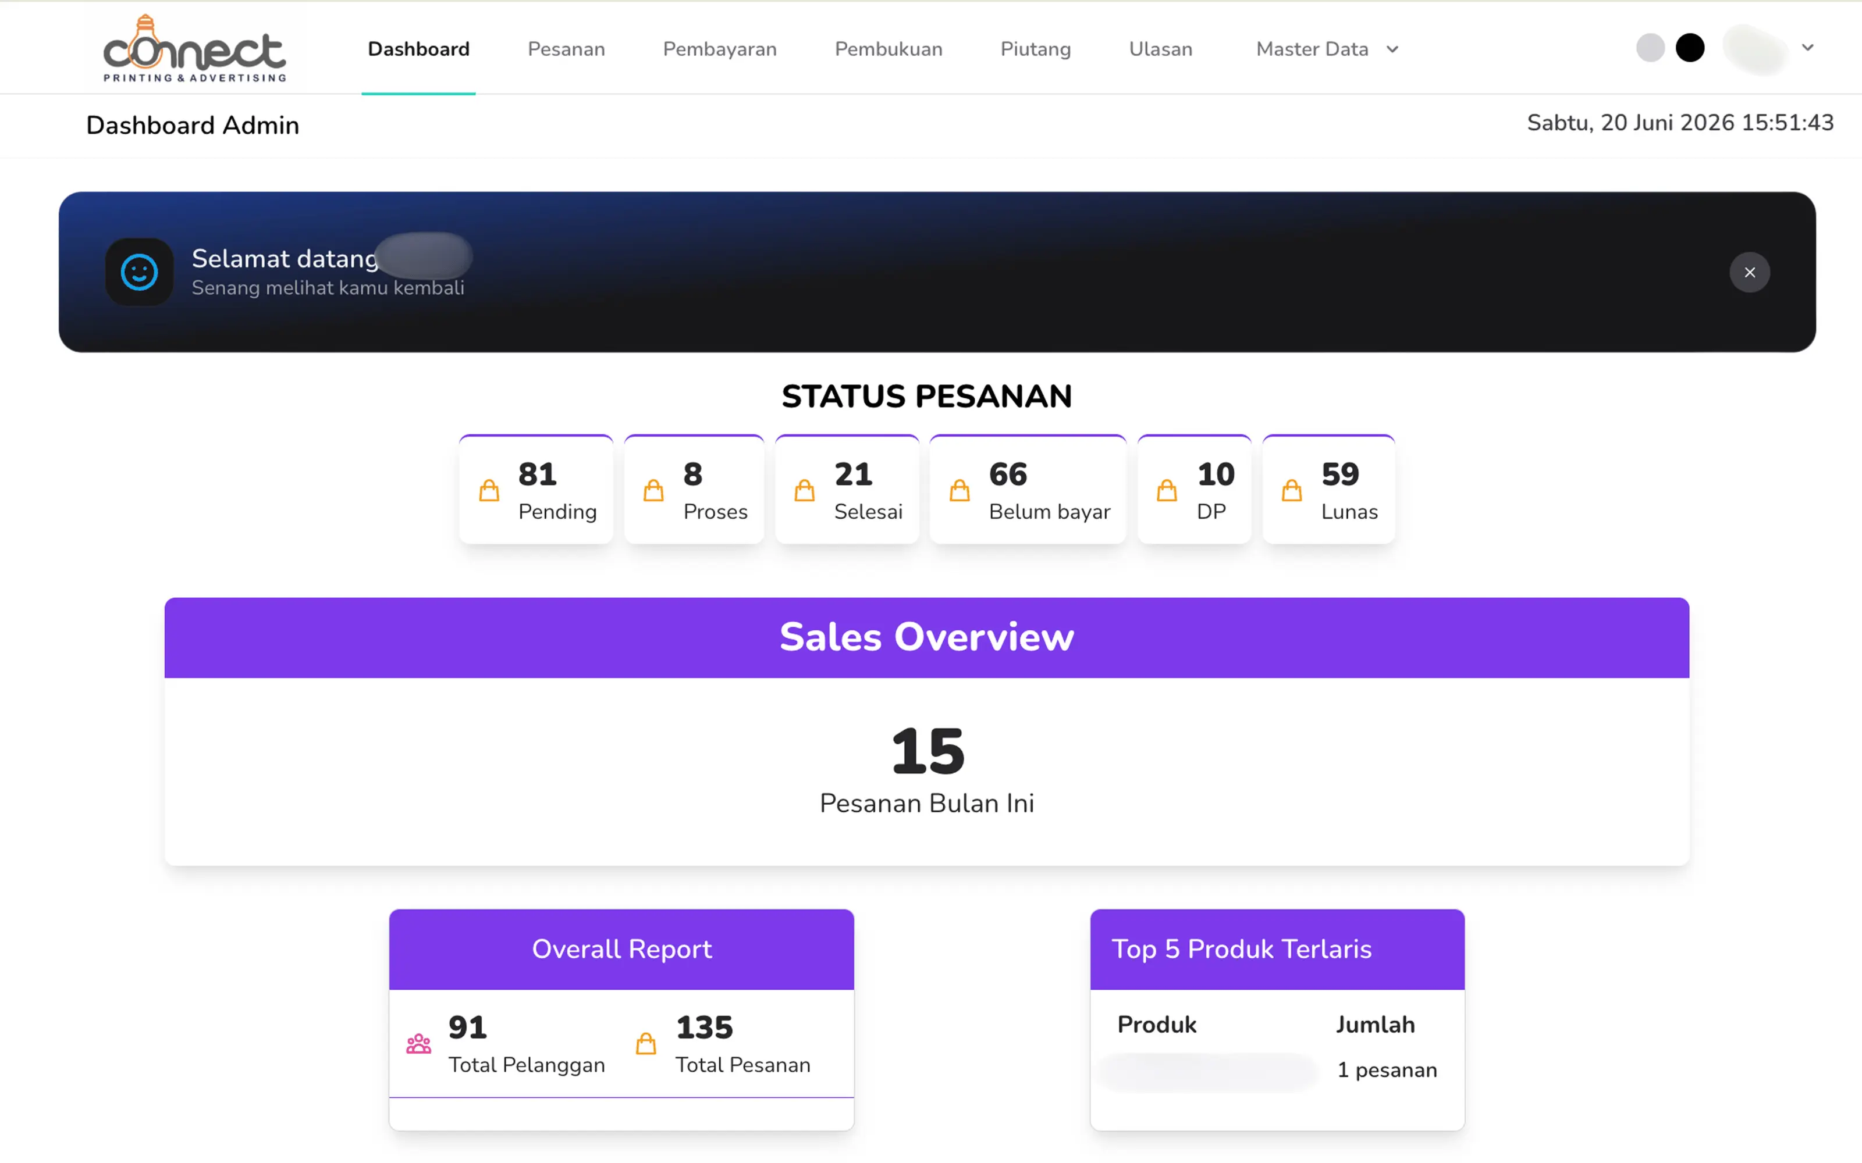
Task: Click the Jumlah column header
Action: pyautogui.click(x=1375, y=1025)
